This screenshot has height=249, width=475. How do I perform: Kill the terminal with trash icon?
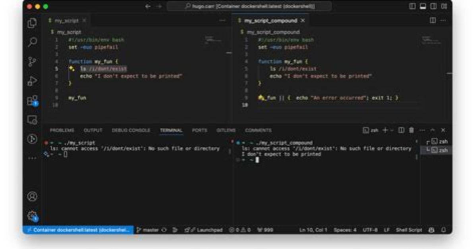[x=411, y=130]
